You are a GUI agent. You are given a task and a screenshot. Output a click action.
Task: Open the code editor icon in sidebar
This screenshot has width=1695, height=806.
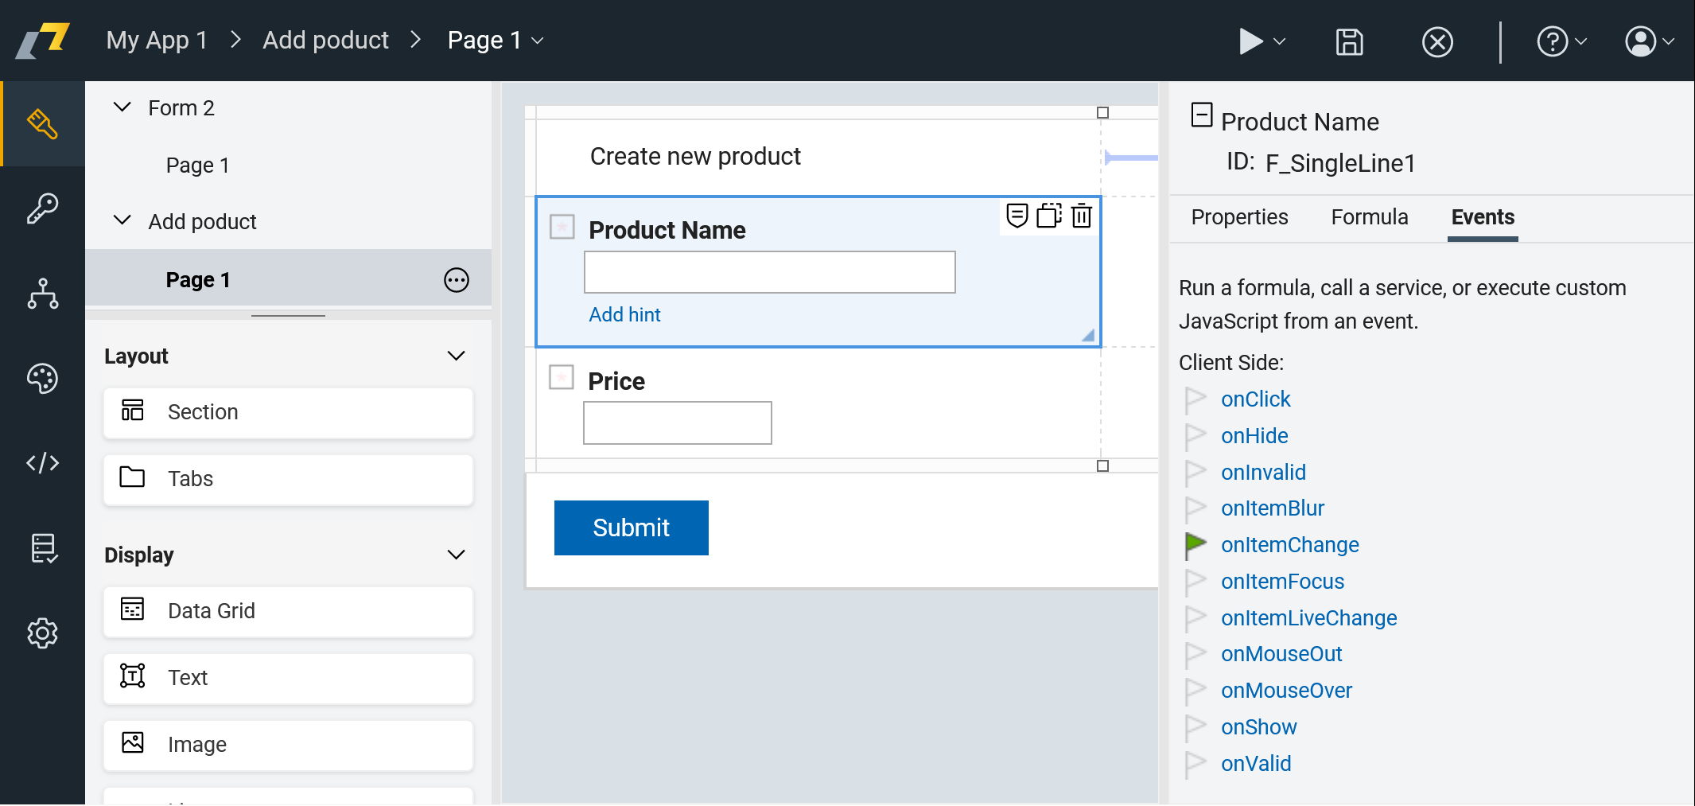(x=42, y=463)
